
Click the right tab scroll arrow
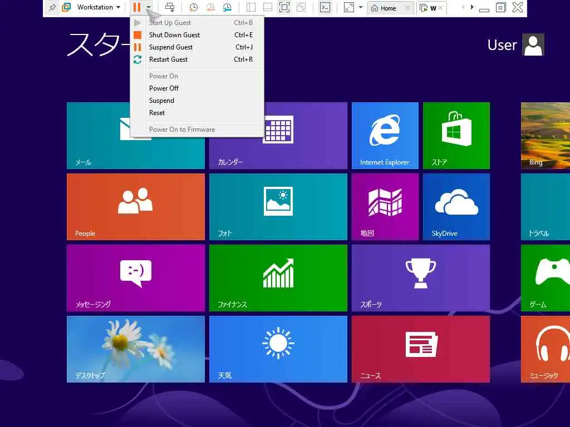472,7
